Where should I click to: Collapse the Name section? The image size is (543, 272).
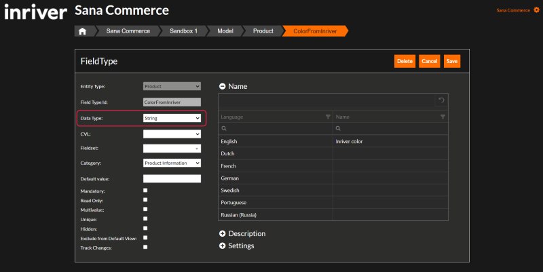[223, 87]
